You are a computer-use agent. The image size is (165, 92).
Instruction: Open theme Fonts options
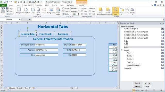pyautogui.click(x=10, y=11)
